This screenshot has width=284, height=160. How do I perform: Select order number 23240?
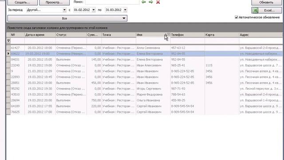coord(15,65)
